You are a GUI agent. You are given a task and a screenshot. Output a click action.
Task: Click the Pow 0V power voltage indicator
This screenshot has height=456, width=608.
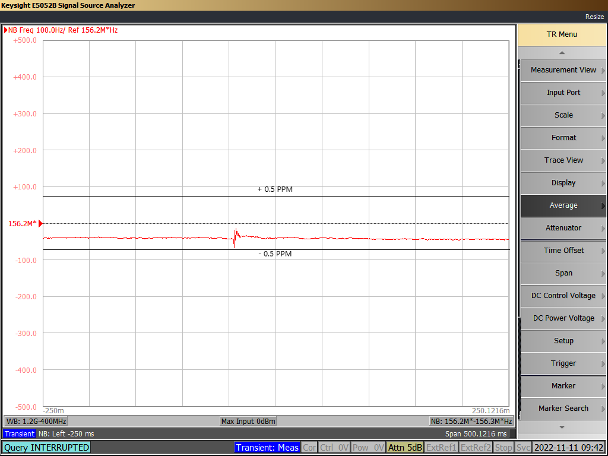(368, 447)
